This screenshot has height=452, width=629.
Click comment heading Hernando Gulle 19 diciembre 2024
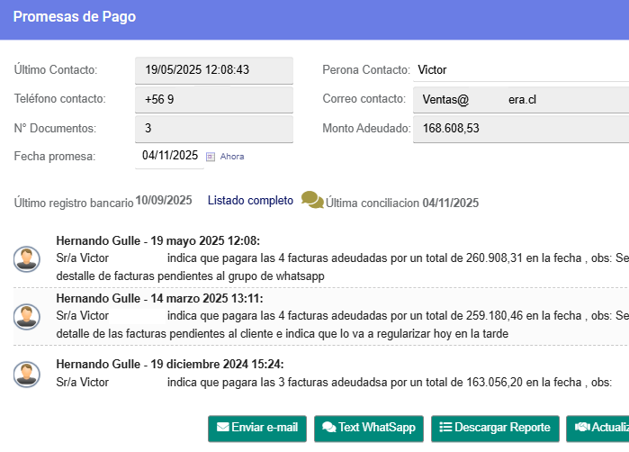[x=170, y=364]
